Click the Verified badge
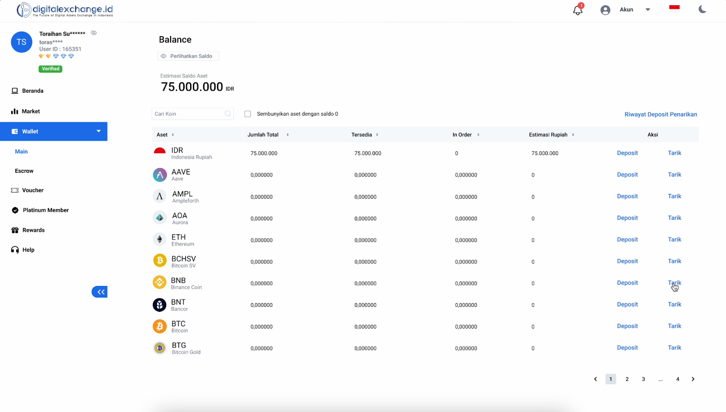726x412 pixels. click(x=50, y=69)
